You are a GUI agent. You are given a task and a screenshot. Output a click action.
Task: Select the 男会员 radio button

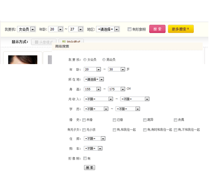point(104,60)
